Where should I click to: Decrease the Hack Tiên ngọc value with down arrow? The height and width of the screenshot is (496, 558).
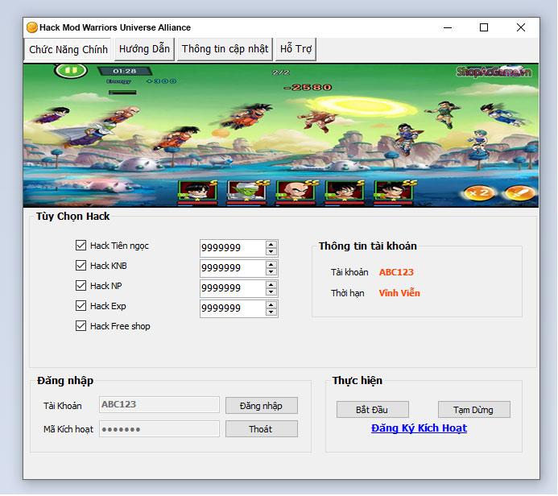click(271, 251)
